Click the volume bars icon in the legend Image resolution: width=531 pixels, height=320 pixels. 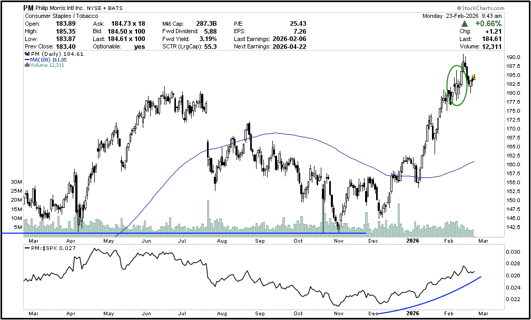[27, 65]
